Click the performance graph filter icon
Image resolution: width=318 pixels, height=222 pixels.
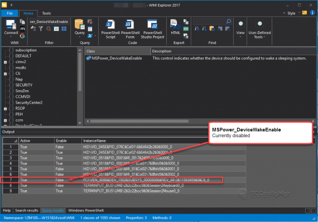coord(56,29)
